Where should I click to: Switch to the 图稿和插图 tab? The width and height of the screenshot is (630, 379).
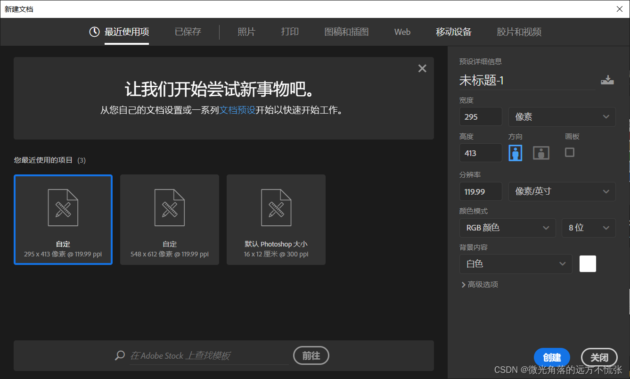[x=346, y=32]
